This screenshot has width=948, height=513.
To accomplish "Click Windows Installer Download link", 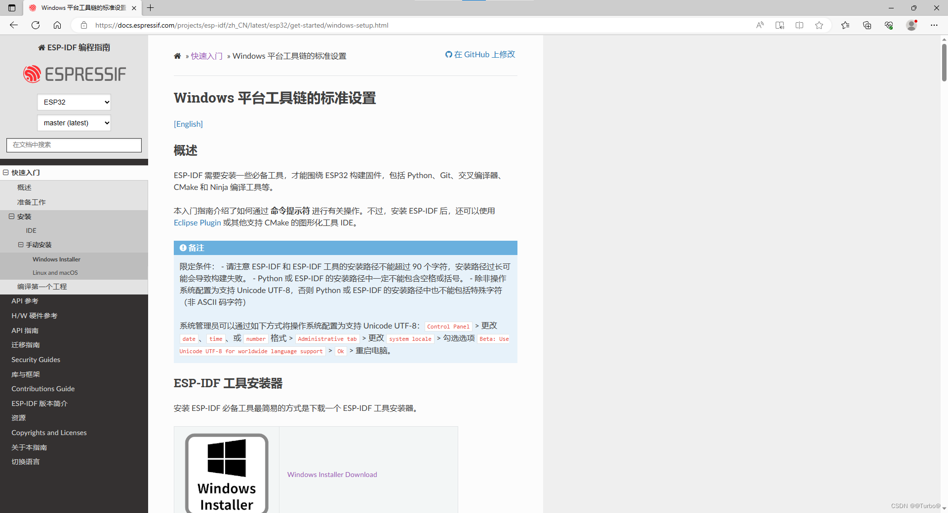I will [332, 475].
